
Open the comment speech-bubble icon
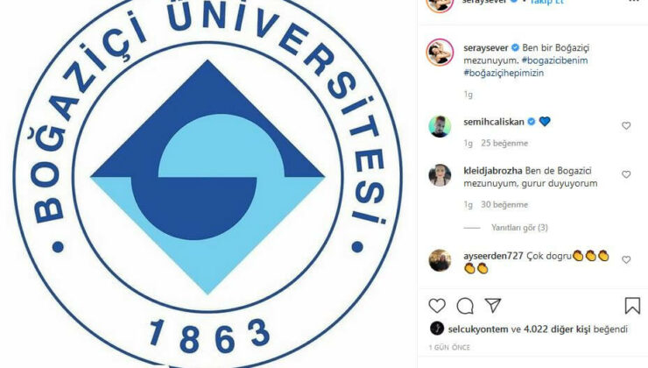pos(465,306)
